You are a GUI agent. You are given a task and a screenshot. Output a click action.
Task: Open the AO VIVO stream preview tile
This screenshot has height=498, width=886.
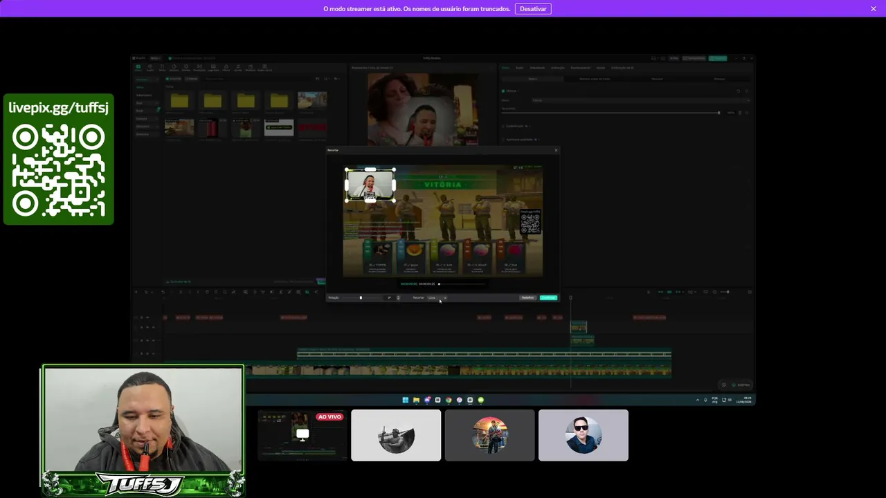pyautogui.click(x=302, y=435)
